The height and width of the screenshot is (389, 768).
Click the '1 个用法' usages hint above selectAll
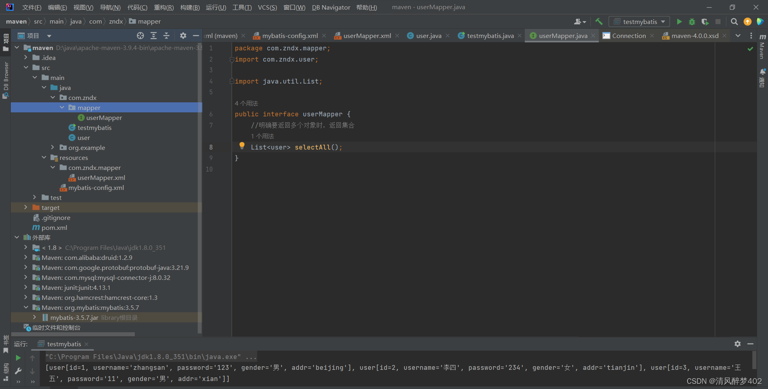pos(262,136)
